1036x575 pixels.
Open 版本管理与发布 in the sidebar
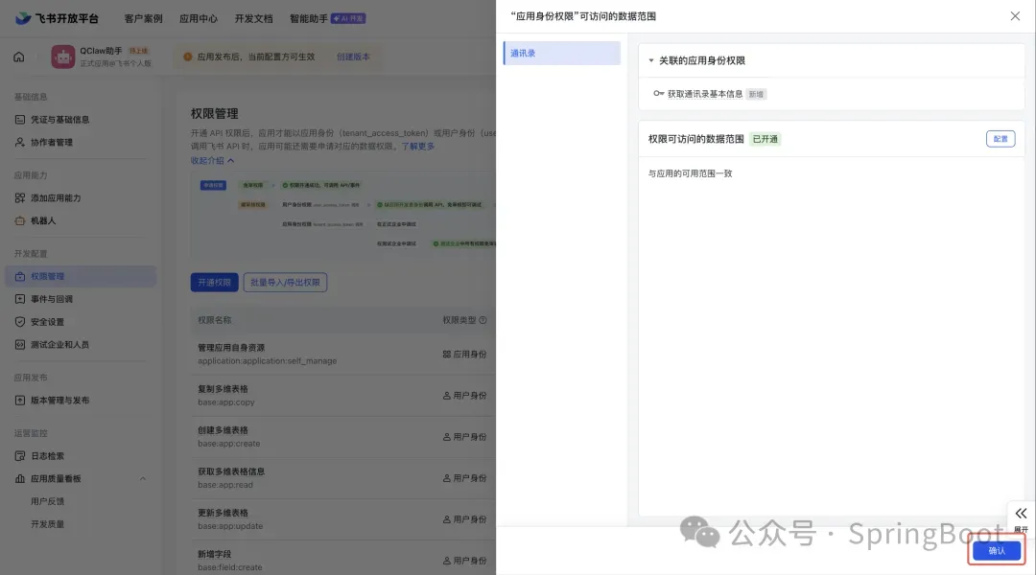pyautogui.click(x=59, y=401)
